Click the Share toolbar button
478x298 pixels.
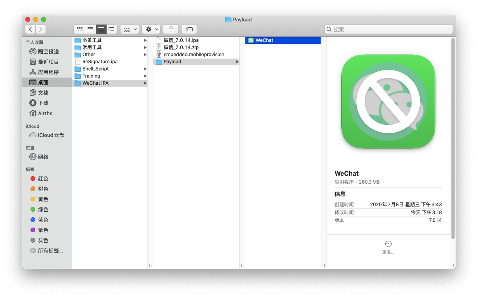(171, 29)
